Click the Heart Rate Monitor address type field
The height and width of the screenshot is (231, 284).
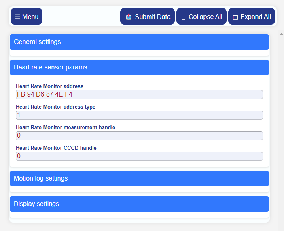click(x=139, y=115)
